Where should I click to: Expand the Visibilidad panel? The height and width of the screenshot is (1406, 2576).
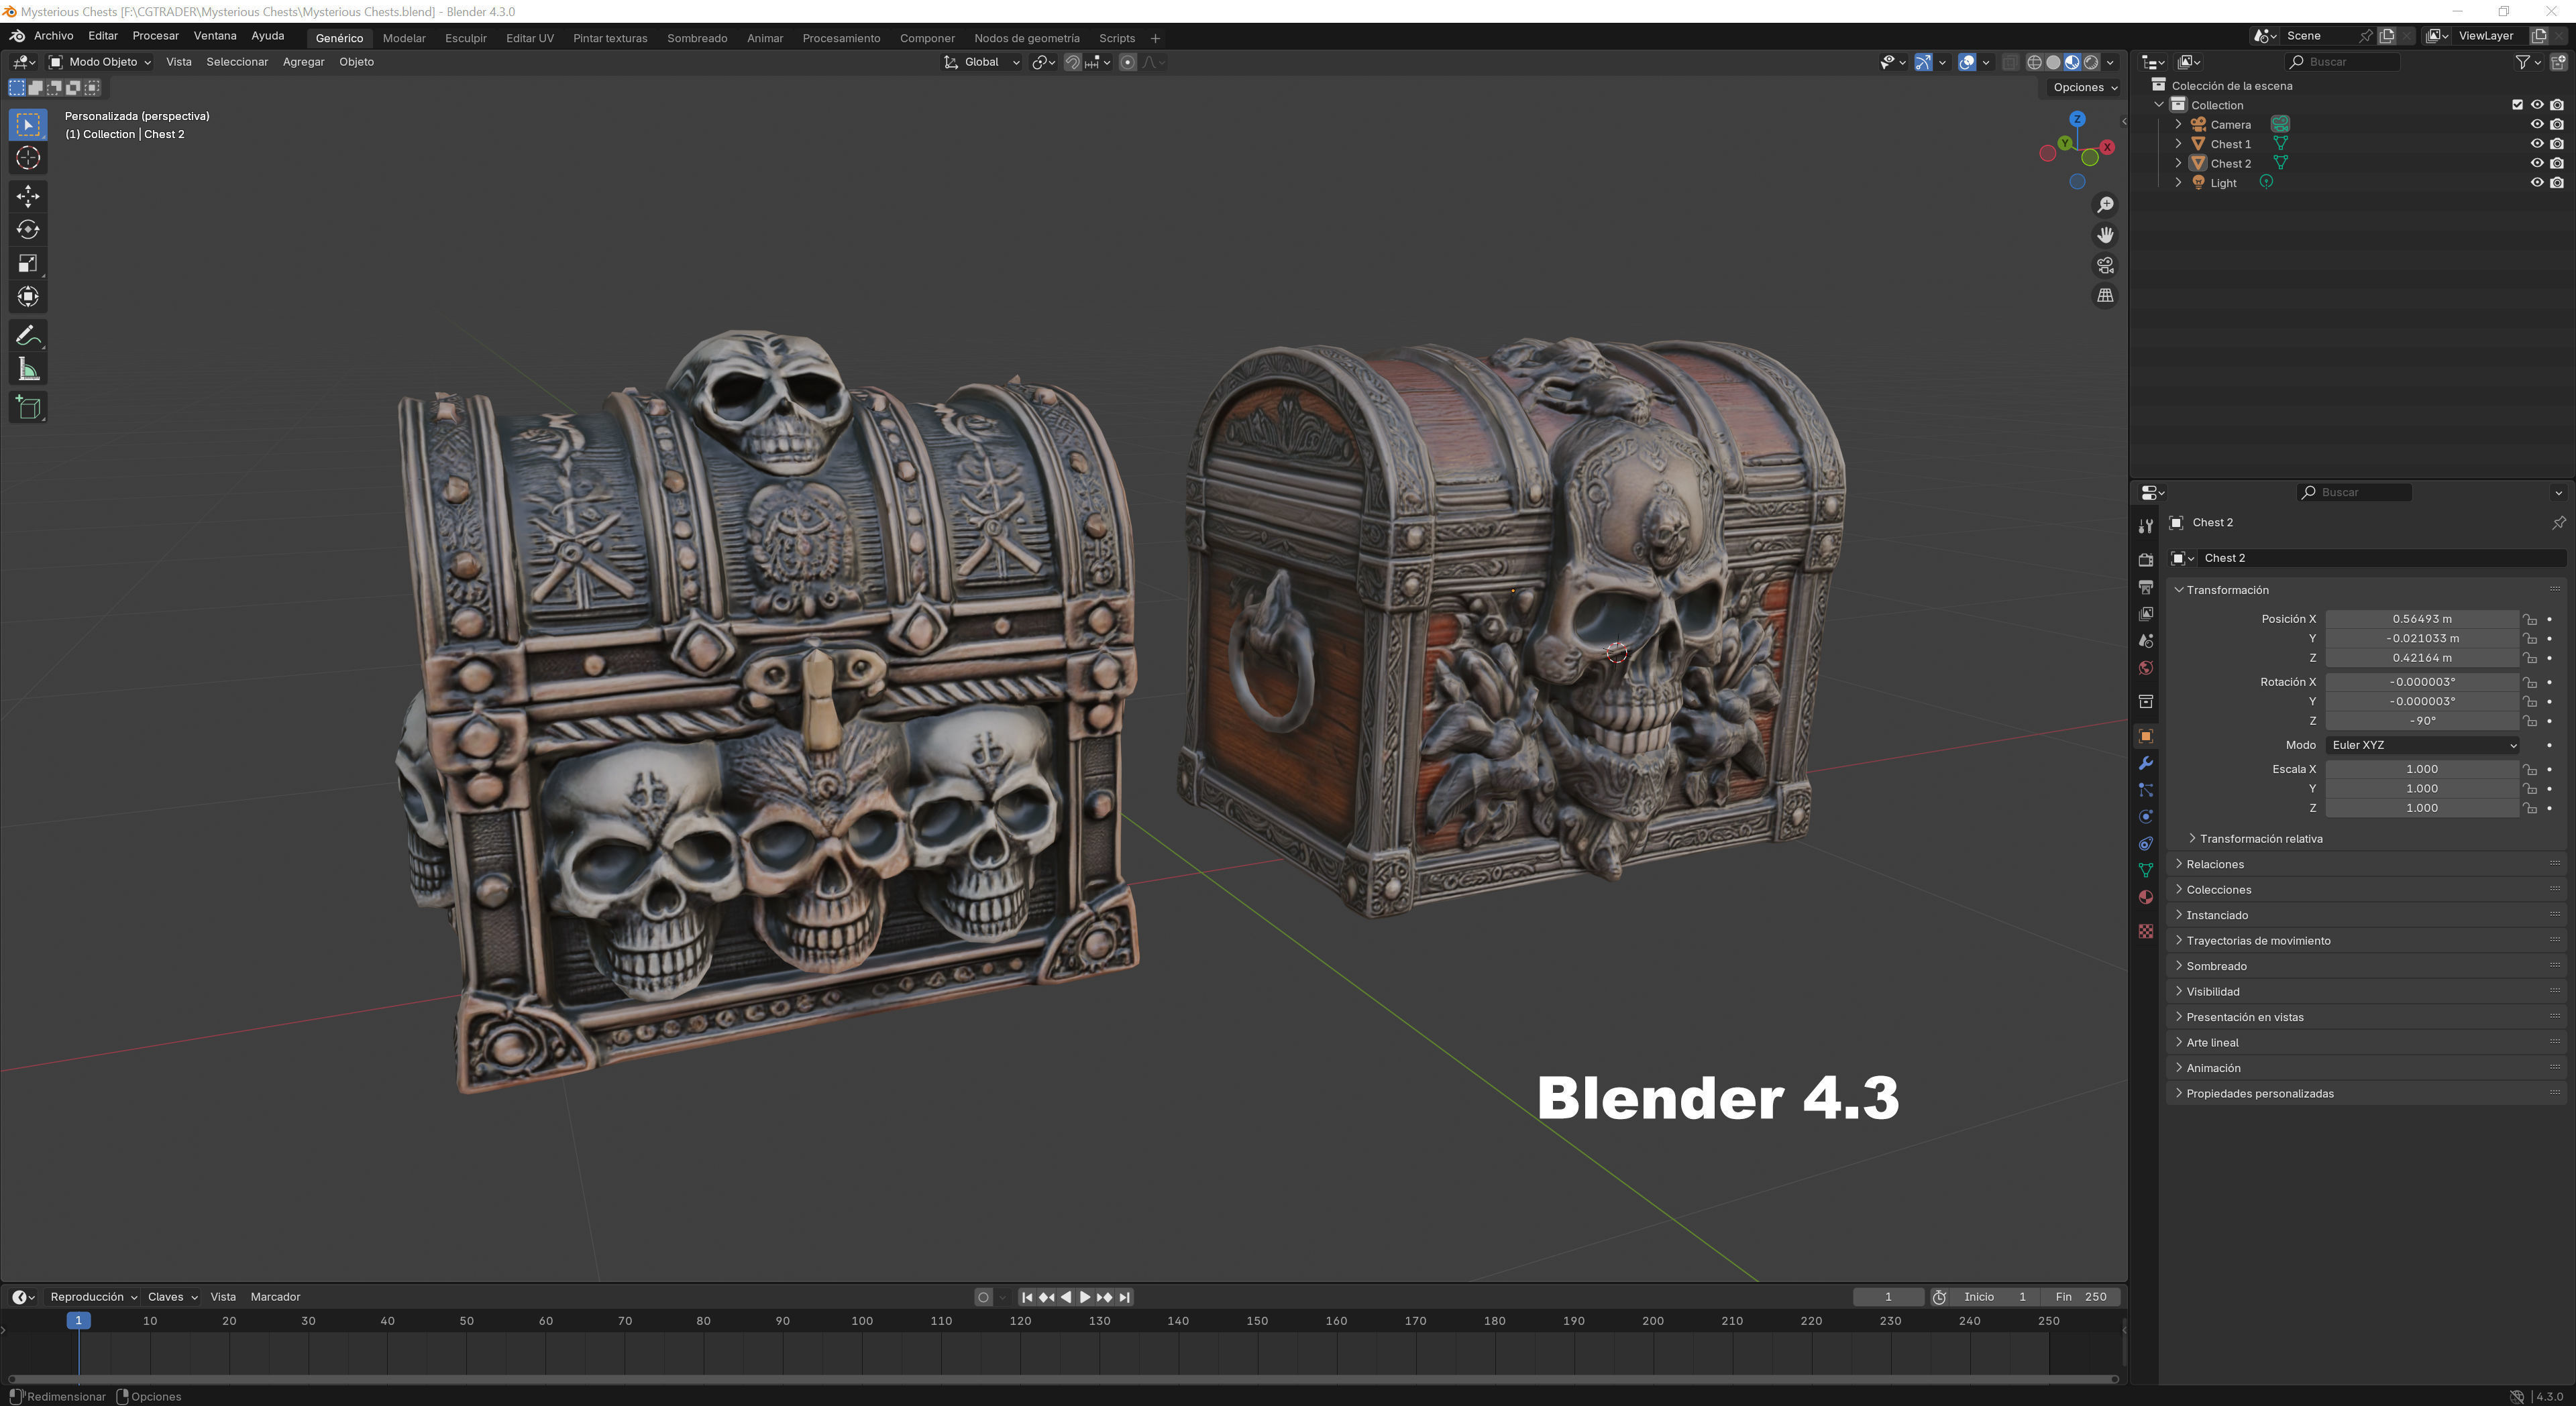pos(2212,992)
